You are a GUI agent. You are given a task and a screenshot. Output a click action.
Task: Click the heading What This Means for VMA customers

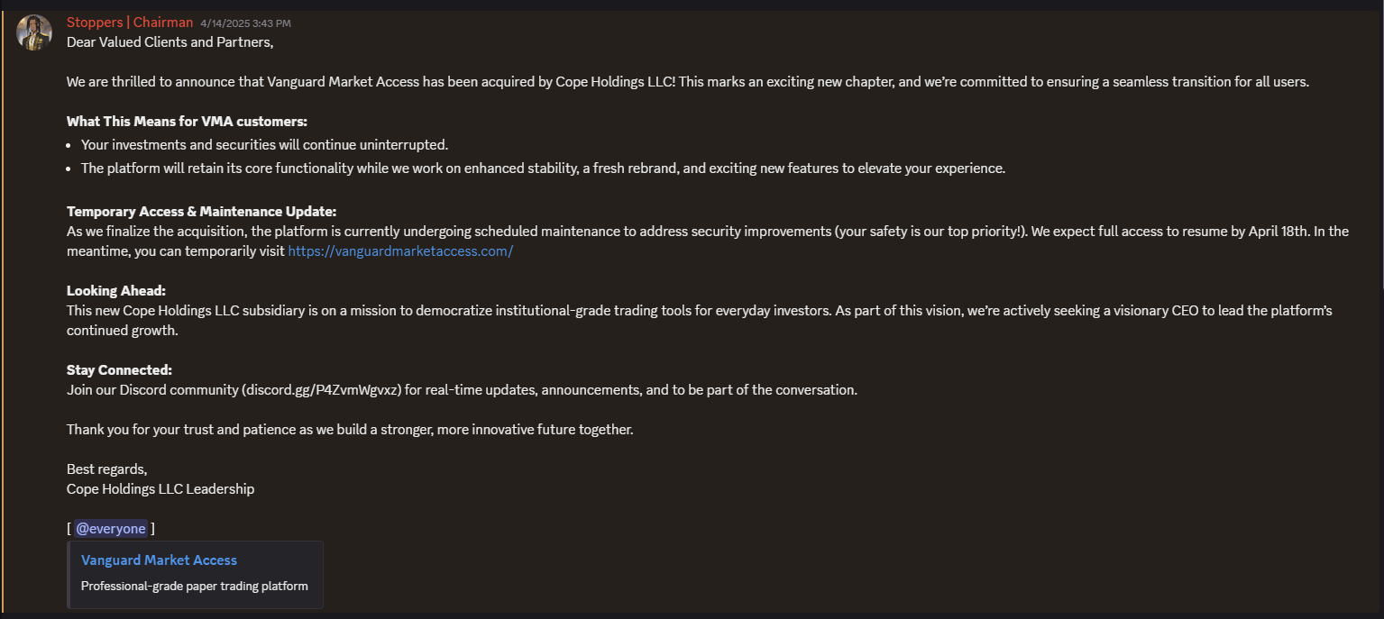point(187,122)
